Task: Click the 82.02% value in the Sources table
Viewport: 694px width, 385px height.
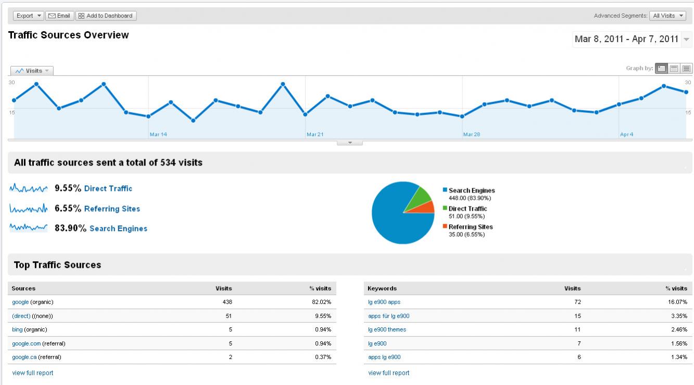Action: click(322, 302)
